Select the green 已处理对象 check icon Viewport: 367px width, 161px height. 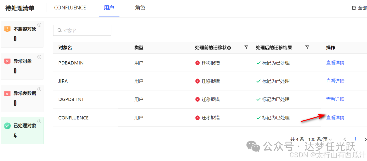(x=7, y=126)
